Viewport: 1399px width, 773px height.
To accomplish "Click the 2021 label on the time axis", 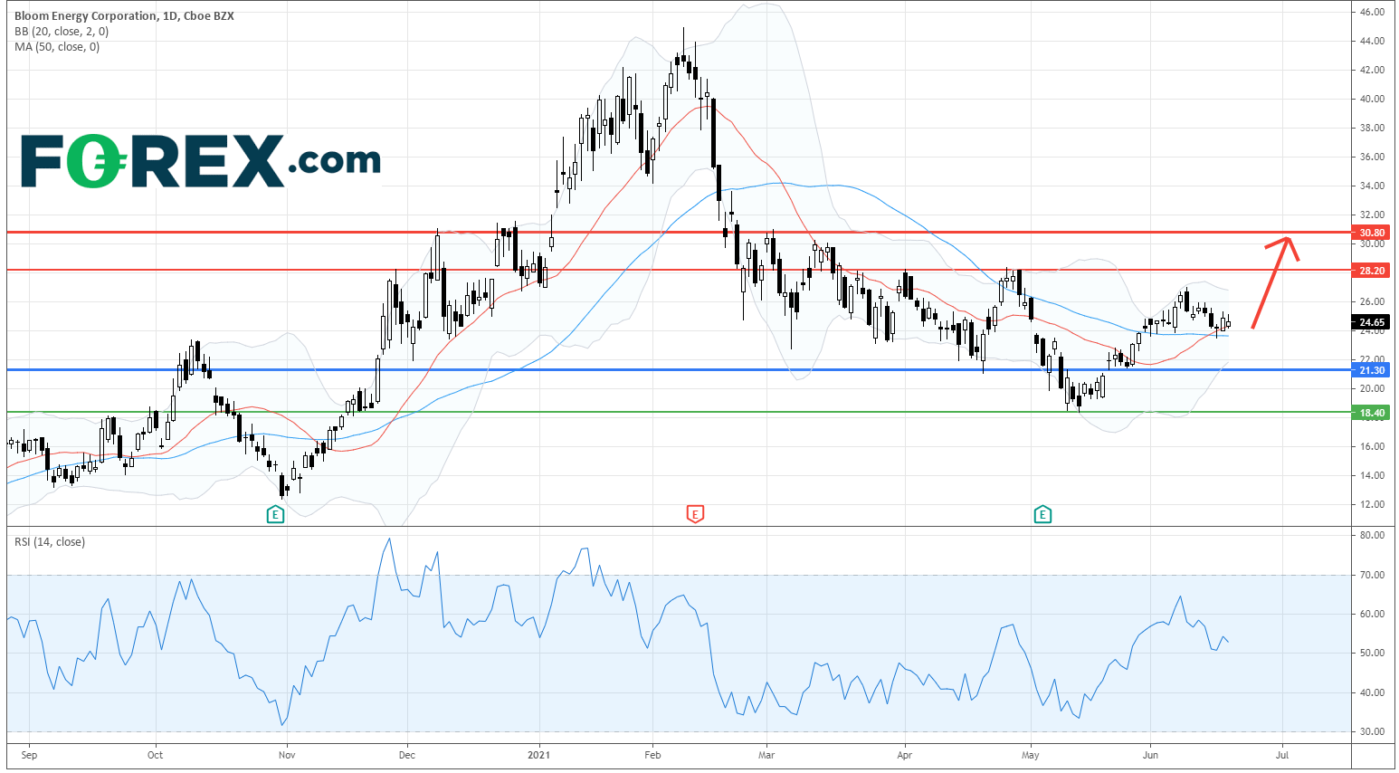I will tap(538, 753).
